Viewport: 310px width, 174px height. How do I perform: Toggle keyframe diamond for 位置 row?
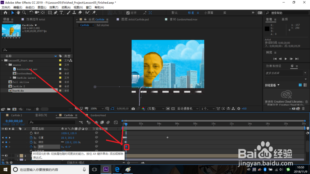click(x=6, y=138)
